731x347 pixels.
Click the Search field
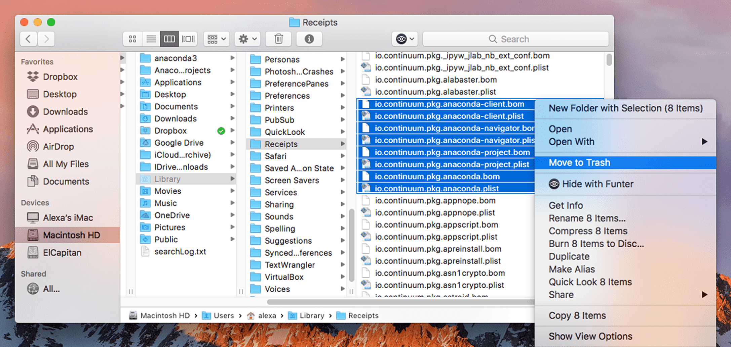[x=515, y=39]
